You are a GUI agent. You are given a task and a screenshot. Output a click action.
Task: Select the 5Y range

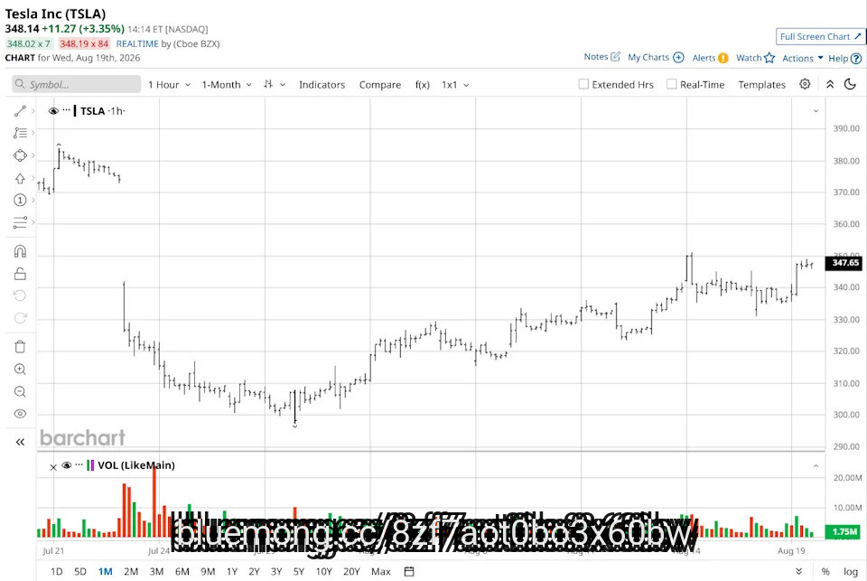[299, 572]
